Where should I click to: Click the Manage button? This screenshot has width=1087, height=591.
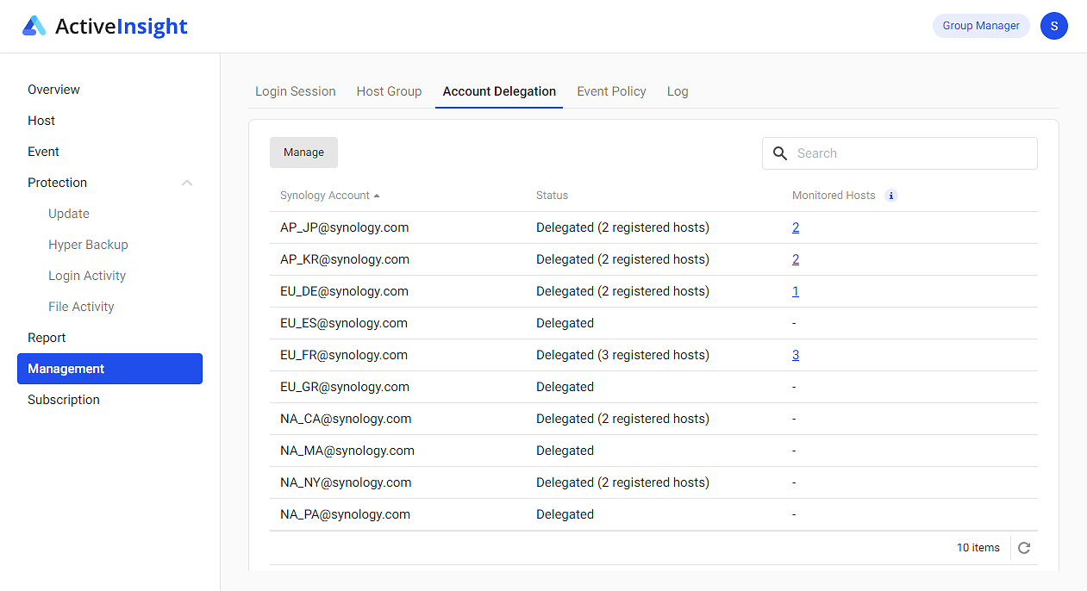[303, 152]
